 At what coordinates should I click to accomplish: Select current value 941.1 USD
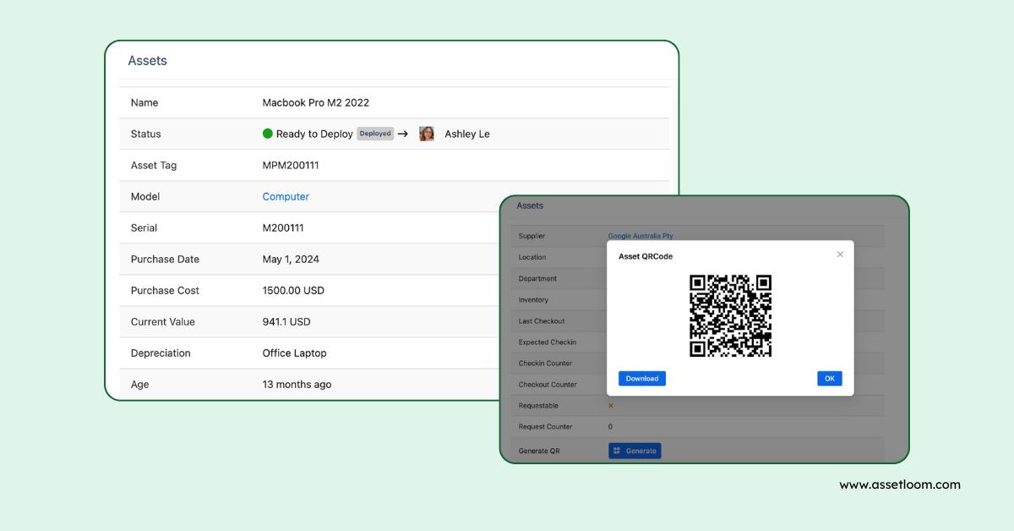coord(286,321)
